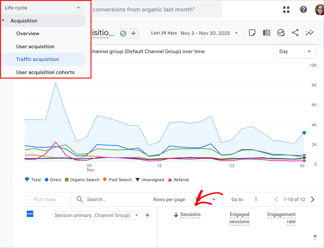The image size is (324, 248).
Task: Share the Traffic acquisition report
Action: pyautogui.click(x=295, y=33)
